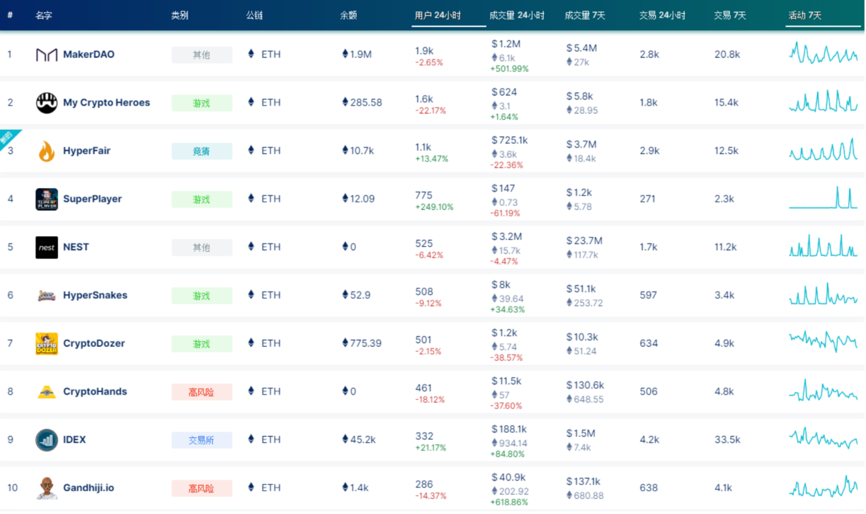Open IDEX 7-day activity sparkline
This screenshot has height=514, width=866.
click(x=823, y=438)
